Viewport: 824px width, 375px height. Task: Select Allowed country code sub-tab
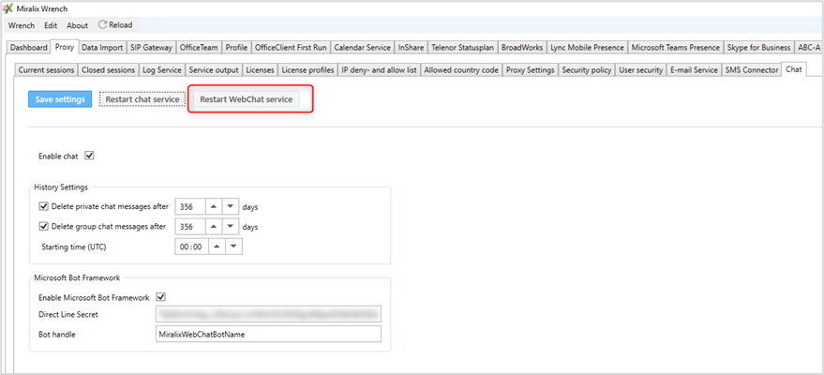coord(461,70)
